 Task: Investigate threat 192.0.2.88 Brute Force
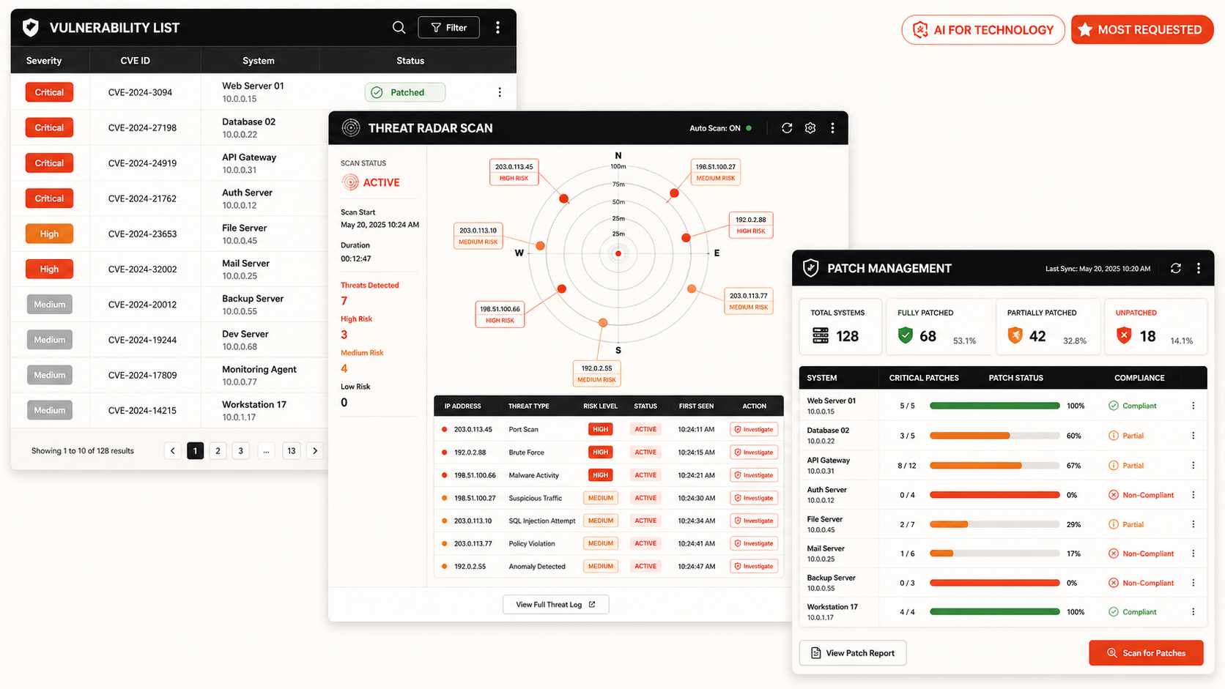[x=754, y=452]
